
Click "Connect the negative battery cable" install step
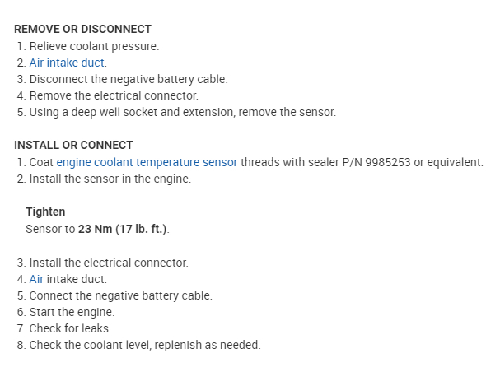click(x=120, y=295)
